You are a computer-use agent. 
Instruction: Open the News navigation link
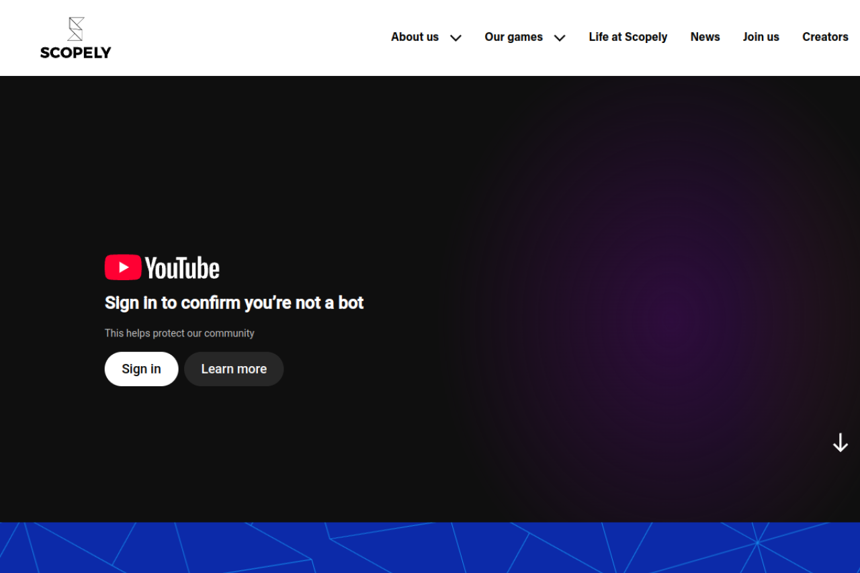pyautogui.click(x=705, y=37)
